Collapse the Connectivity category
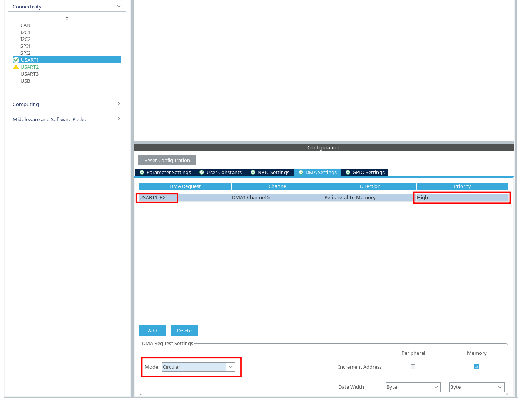Screen dimensions: 518x400 pos(119,6)
